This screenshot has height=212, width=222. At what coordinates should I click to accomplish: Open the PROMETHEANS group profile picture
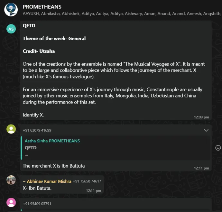pyautogui.click(x=11, y=10)
